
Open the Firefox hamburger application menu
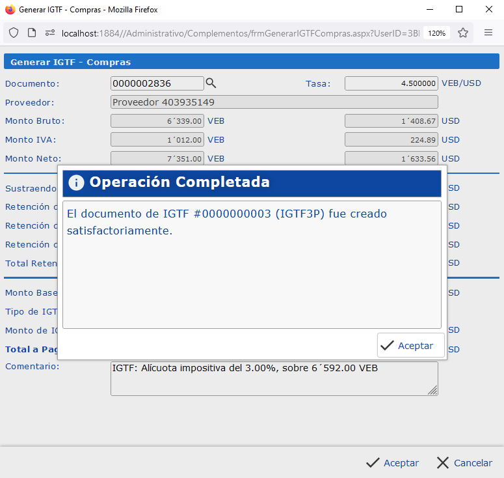[488, 33]
